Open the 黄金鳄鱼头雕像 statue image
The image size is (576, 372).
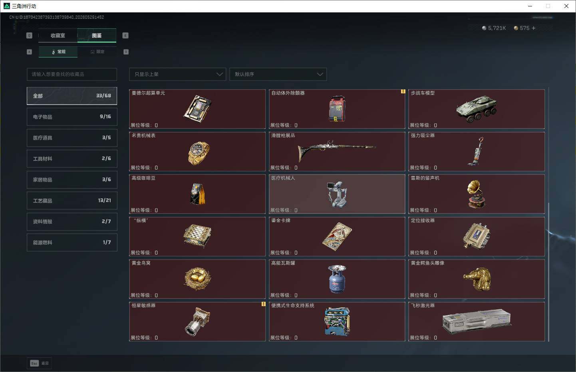tap(477, 279)
